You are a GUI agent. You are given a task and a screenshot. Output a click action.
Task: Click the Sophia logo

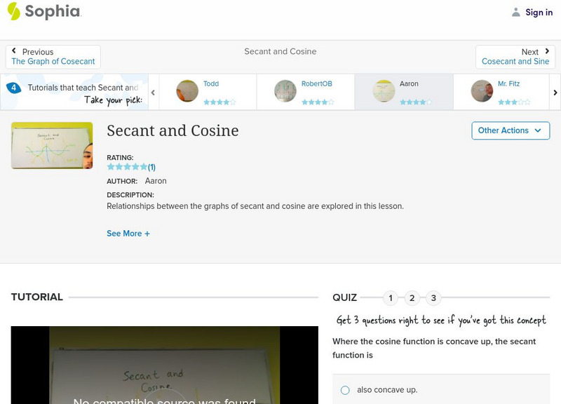coord(43,12)
